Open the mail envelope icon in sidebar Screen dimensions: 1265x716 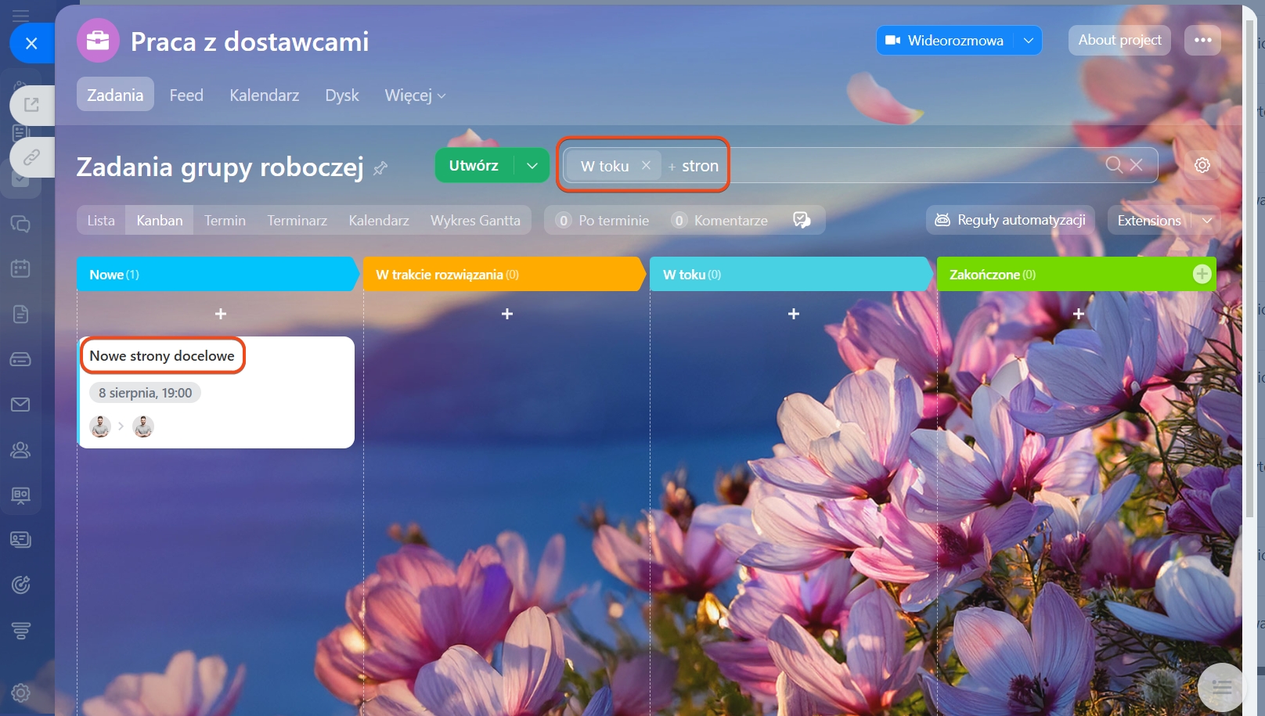coord(20,405)
